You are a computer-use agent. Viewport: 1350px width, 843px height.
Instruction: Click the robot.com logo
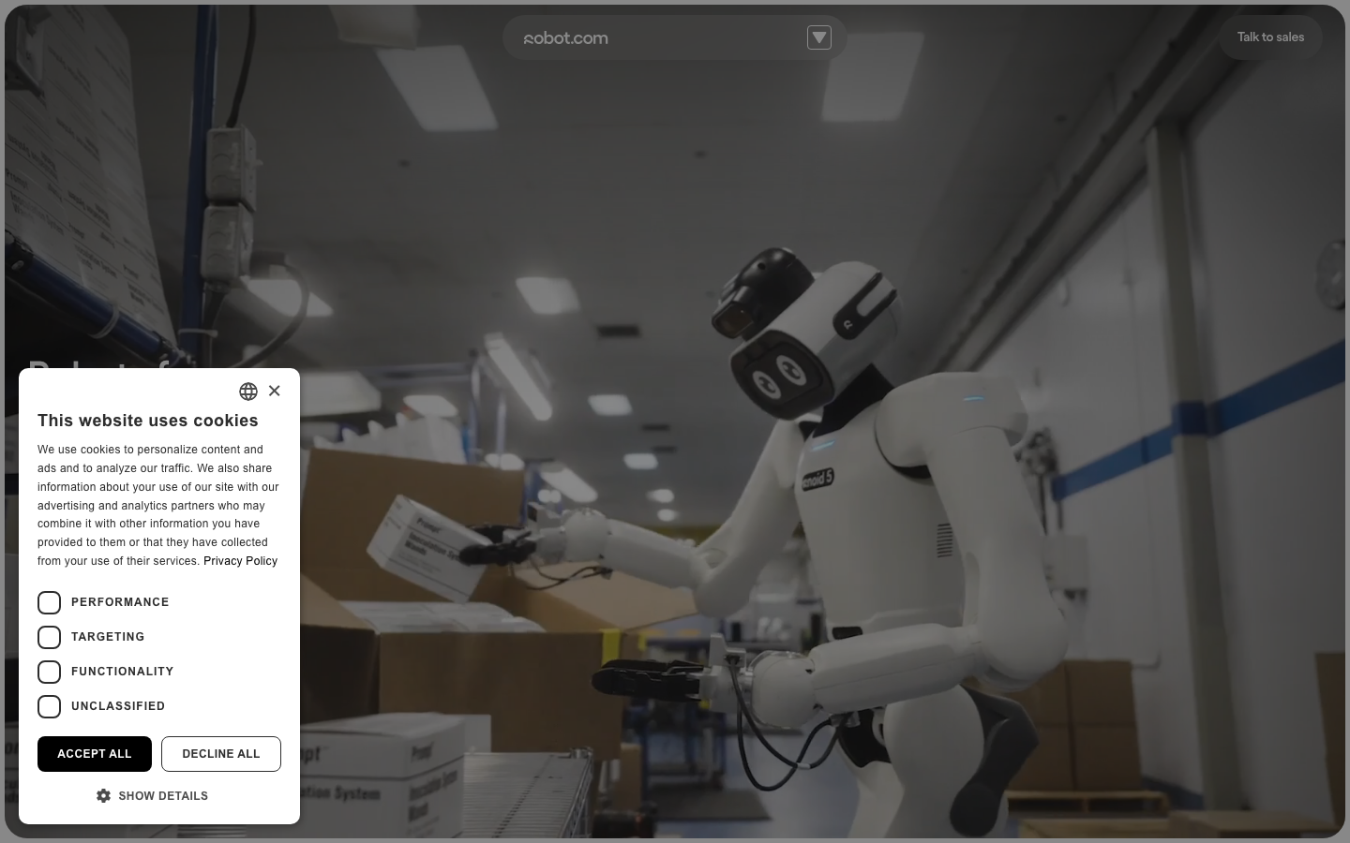point(565,38)
